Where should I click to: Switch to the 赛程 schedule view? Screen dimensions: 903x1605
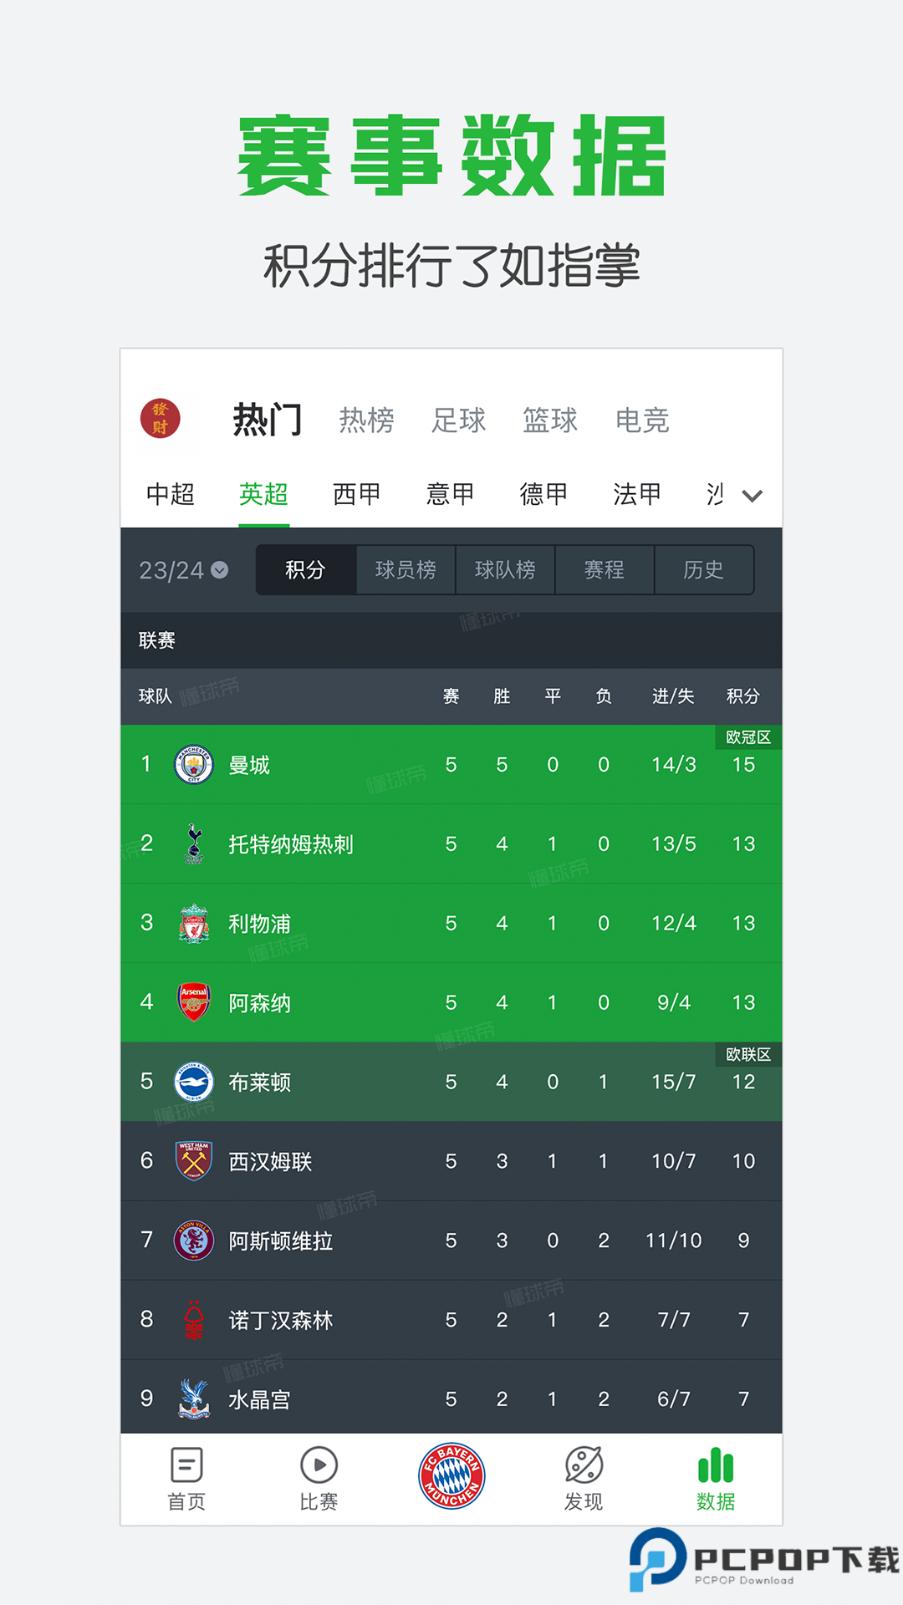[x=605, y=569]
